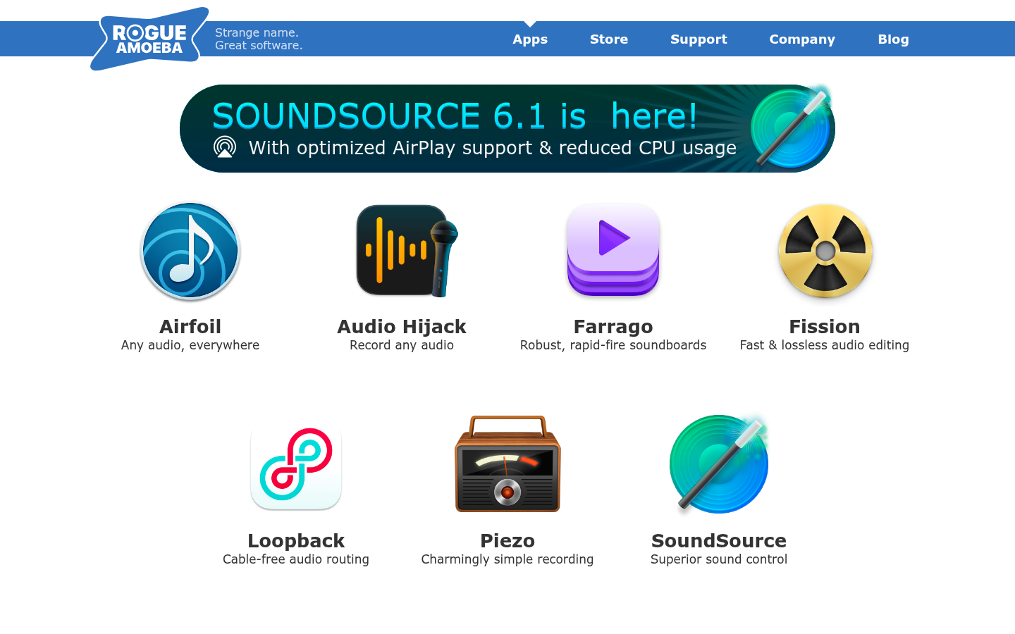Click "Superior sound control" tagline

719,559
